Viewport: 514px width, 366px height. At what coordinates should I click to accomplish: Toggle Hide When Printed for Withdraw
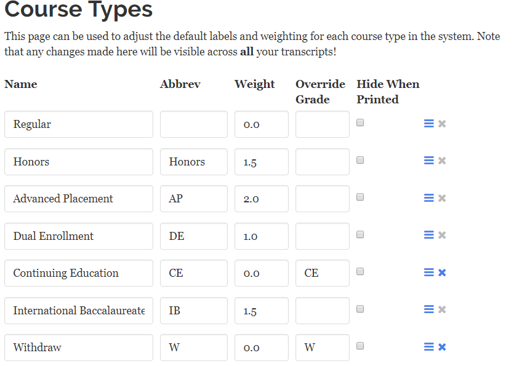point(361,346)
